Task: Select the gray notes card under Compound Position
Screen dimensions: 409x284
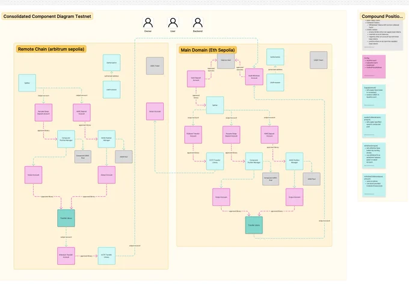Action: (382, 35)
